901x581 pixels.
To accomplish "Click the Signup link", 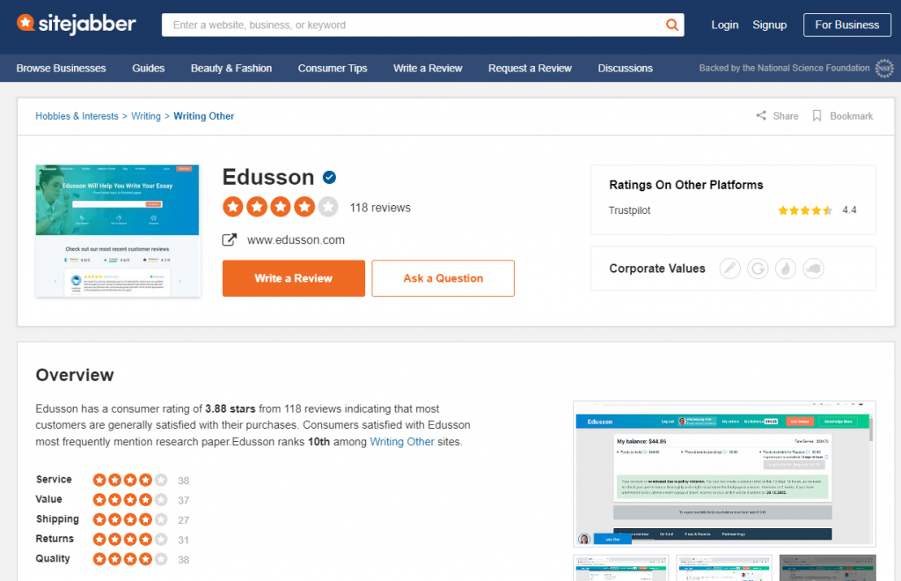I will 769,25.
